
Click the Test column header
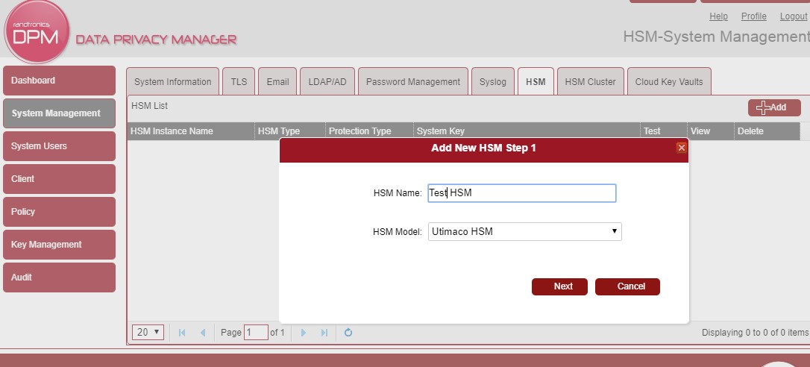(664, 131)
